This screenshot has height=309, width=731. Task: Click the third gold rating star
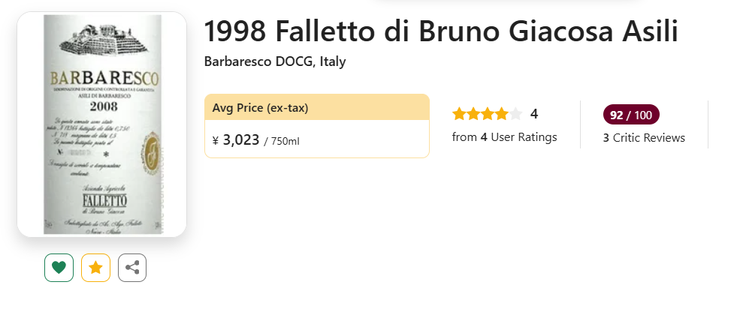[488, 114]
